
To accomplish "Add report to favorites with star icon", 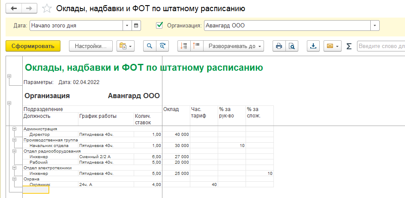I will coord(46,8).
